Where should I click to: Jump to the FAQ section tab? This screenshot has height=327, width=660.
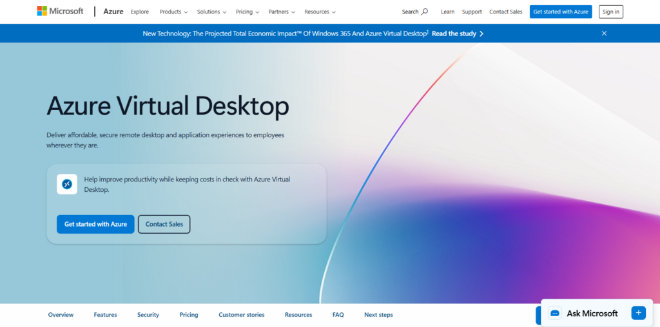(x=338, y=315)
